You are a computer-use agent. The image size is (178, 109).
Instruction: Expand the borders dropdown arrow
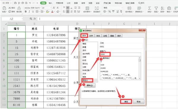39,12
